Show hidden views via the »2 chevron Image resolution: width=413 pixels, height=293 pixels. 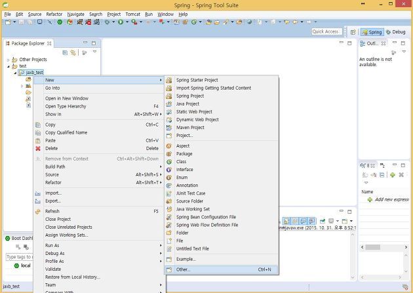point(382,165)
